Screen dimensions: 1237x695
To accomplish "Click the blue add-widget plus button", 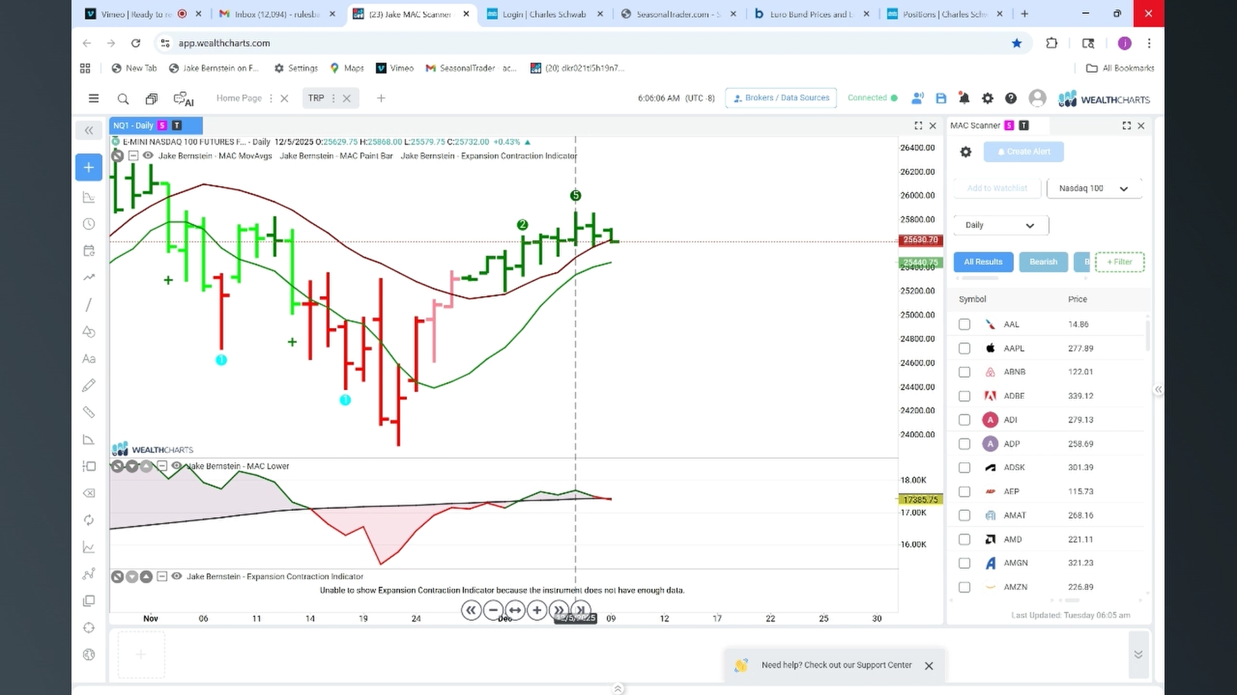I will [89, 167].
